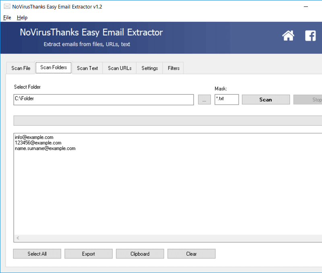Click the Extract emails from files subtitle
Image resolution: width=322 pixels, height=273 pixels.
click(87, 44)
